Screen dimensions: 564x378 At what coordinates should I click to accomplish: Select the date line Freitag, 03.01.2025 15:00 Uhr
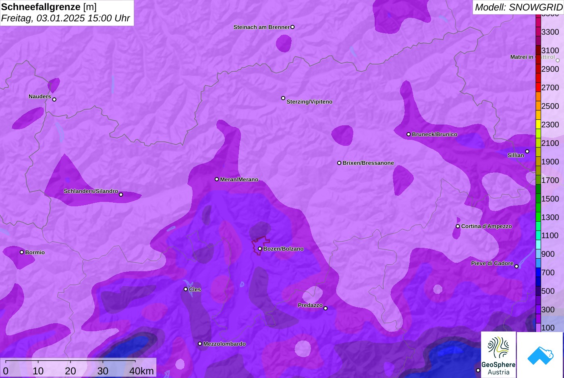coord(66,19)
